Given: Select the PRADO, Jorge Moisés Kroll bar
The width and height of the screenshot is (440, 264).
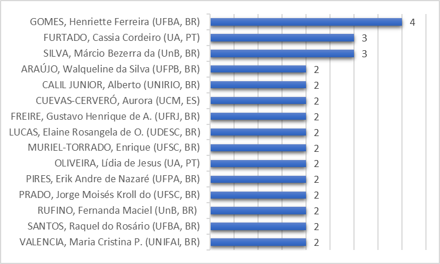Looking at the screenshot, I should pyautogui.click(x=258, y=195).
